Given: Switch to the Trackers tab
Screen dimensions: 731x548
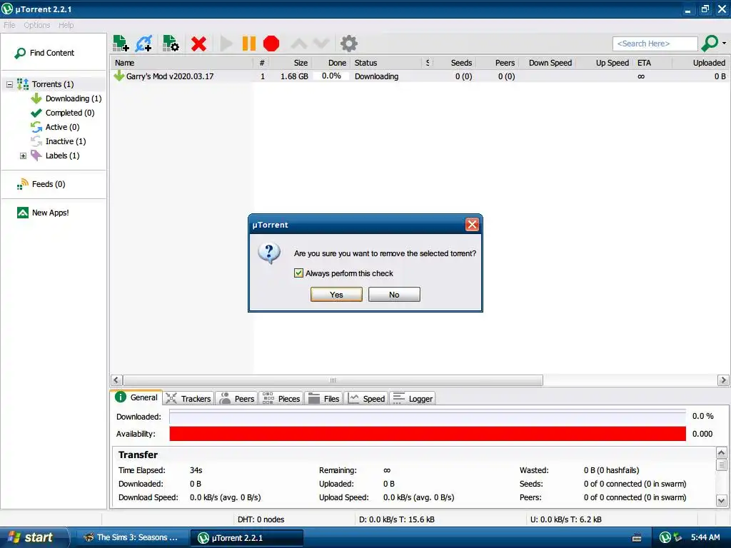Looking at the screenshot, I should (188, 398).
